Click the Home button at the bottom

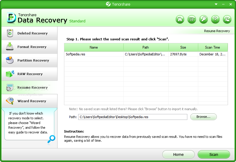coord(178,154)
